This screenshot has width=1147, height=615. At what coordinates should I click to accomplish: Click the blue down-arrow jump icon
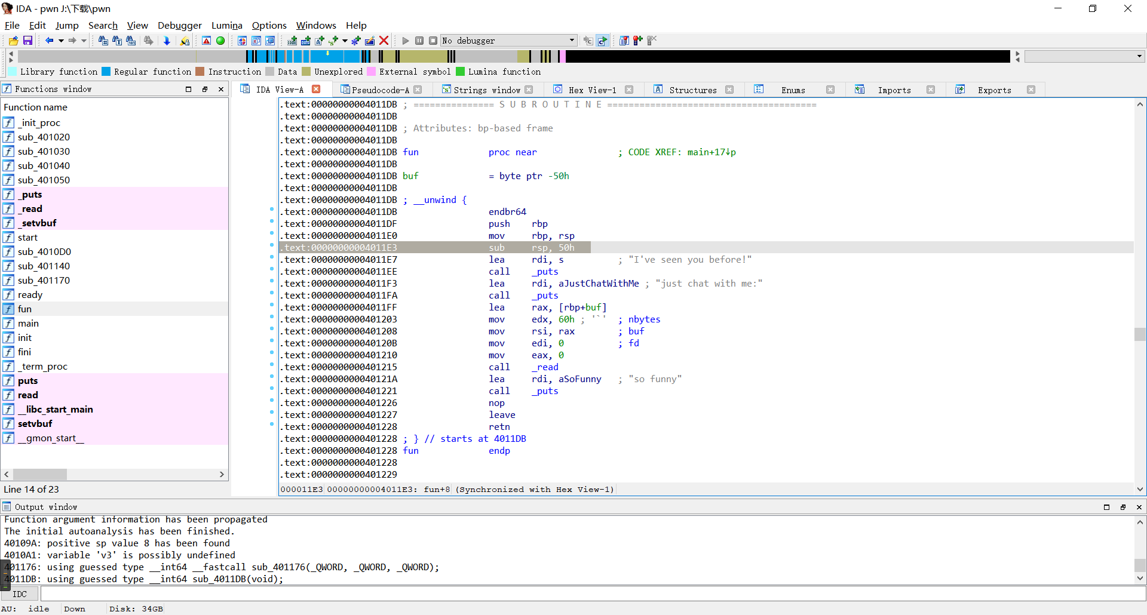[167, 41]
